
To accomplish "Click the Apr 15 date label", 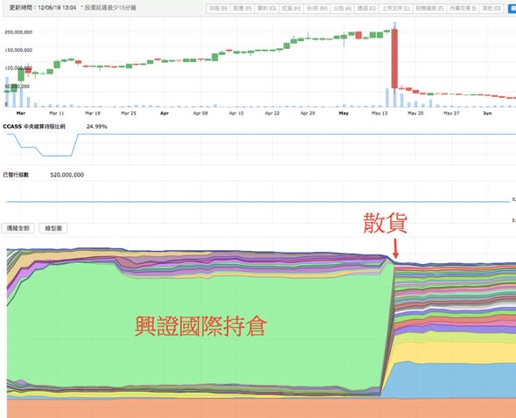I will 236,113.
